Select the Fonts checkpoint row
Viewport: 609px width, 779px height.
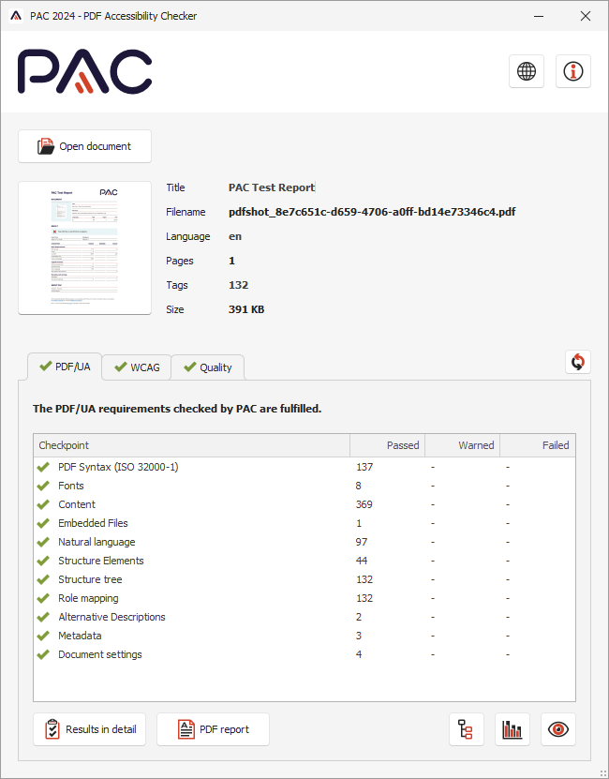[304, 486]
